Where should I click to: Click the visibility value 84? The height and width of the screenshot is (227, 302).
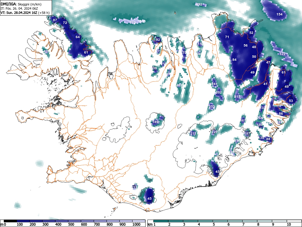click(234, 60)
